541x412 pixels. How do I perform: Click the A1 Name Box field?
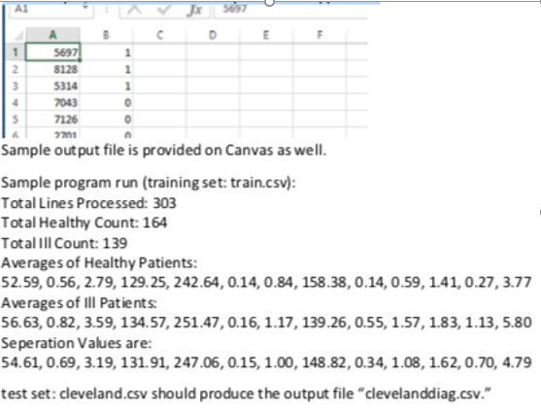tap(51, 10)
